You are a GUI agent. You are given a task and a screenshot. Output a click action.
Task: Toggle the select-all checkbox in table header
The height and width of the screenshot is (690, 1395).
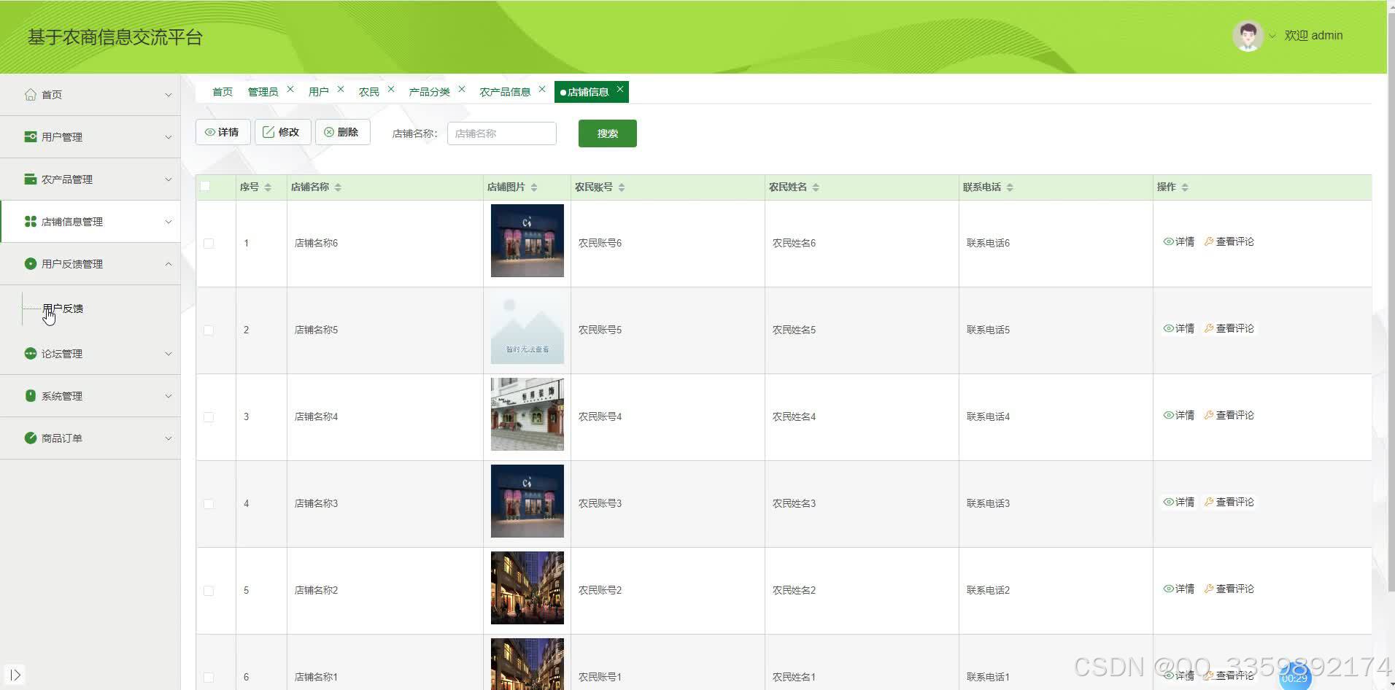pos(205,186)
